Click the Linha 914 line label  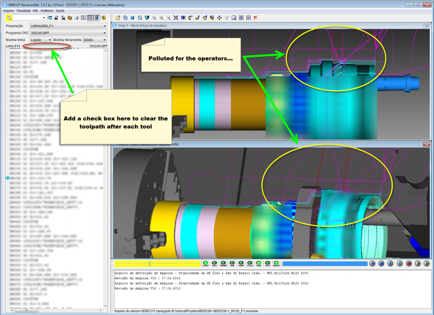coord(13,46)
